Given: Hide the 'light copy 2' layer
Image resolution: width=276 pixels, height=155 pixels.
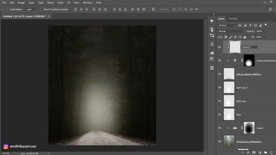Looking at the screenshot, I should coord(220,87).
